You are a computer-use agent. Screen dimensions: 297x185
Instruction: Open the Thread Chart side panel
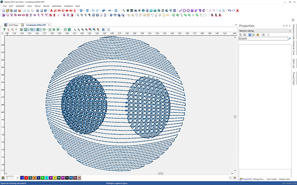pyautogui.click(x=294, y=78)
